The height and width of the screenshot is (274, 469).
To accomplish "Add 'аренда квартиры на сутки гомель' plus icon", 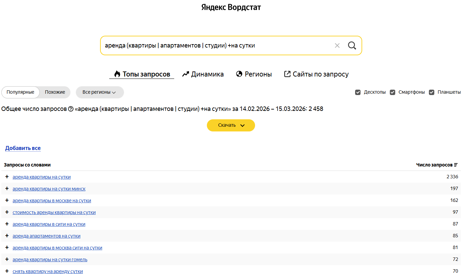I will [7, 259].
